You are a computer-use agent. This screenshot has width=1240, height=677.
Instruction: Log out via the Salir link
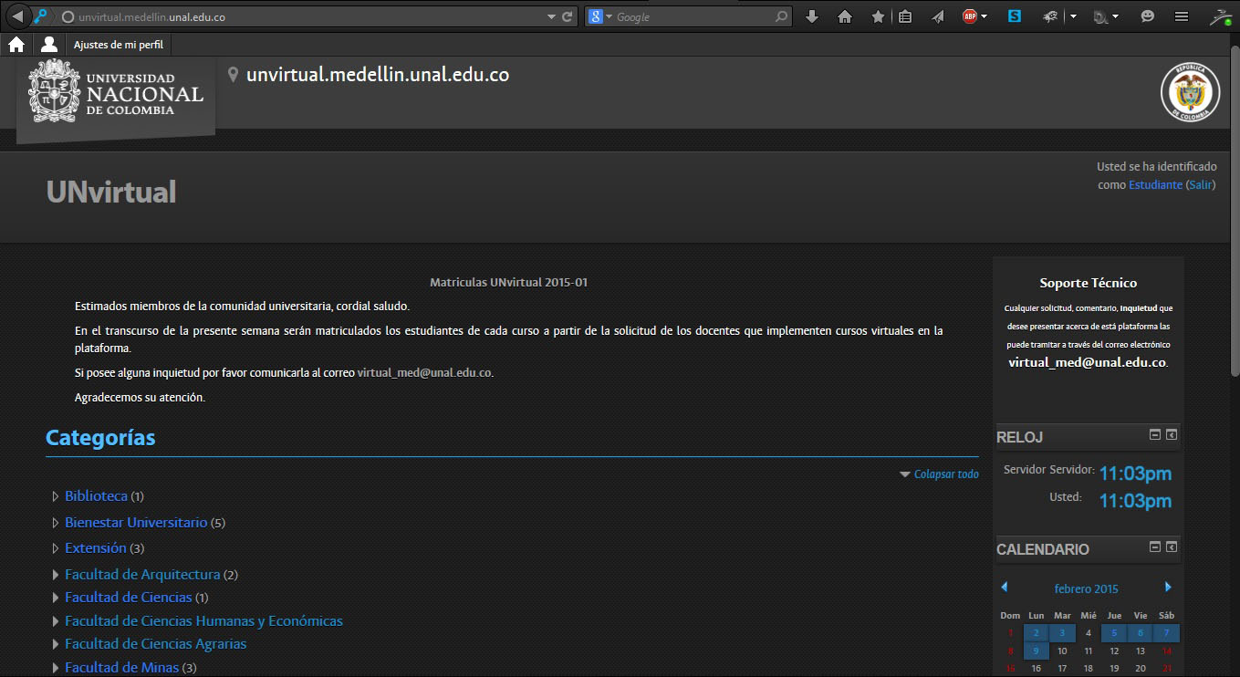pos(1200,184)
